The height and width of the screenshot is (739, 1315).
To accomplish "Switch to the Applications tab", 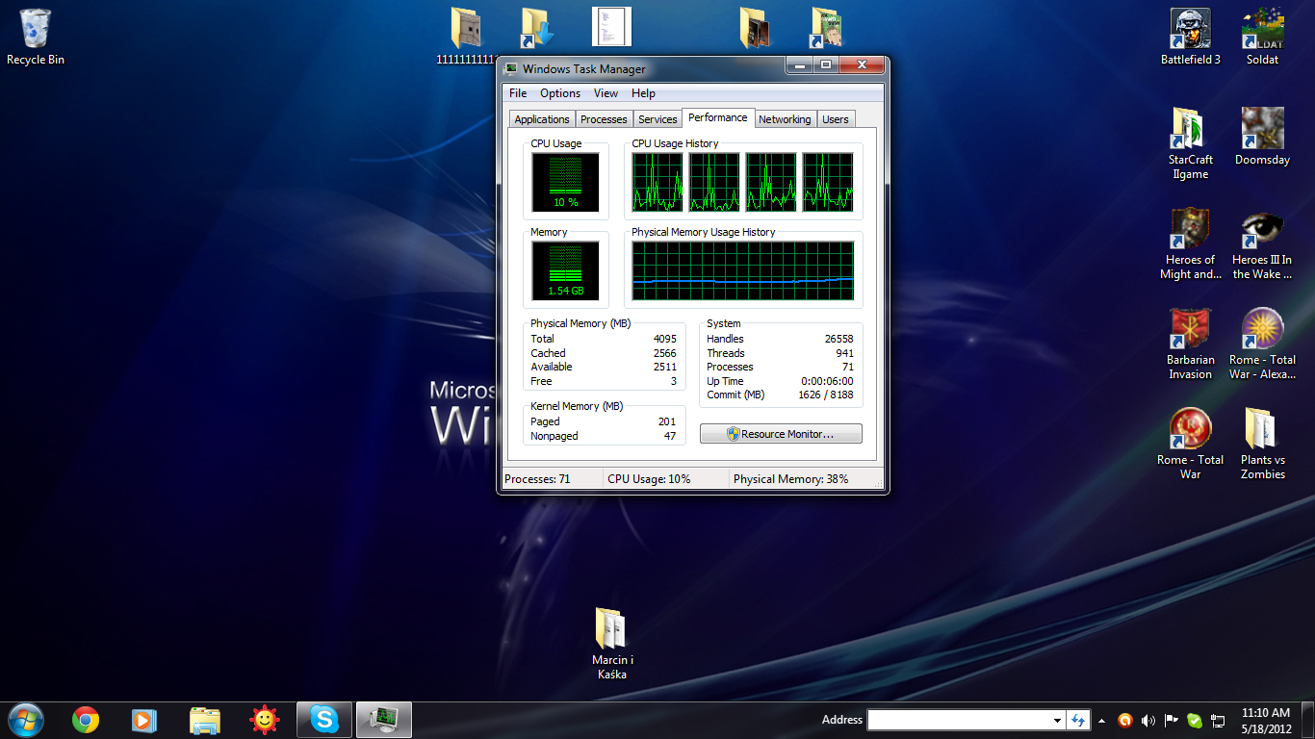I will point(542,119).
